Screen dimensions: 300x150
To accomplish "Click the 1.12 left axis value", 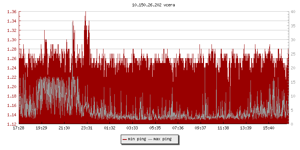I will 12,124.
